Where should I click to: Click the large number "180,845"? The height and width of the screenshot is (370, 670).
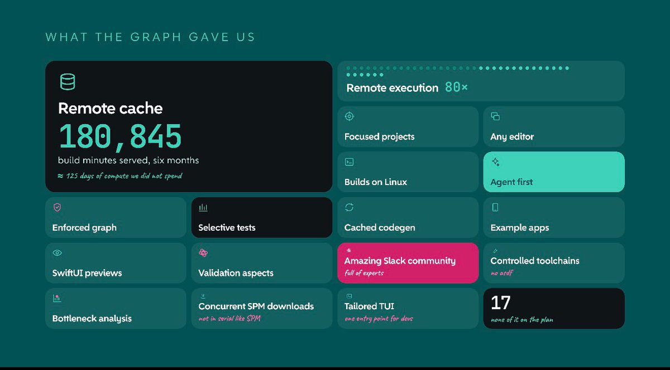(x=120, y=136)
